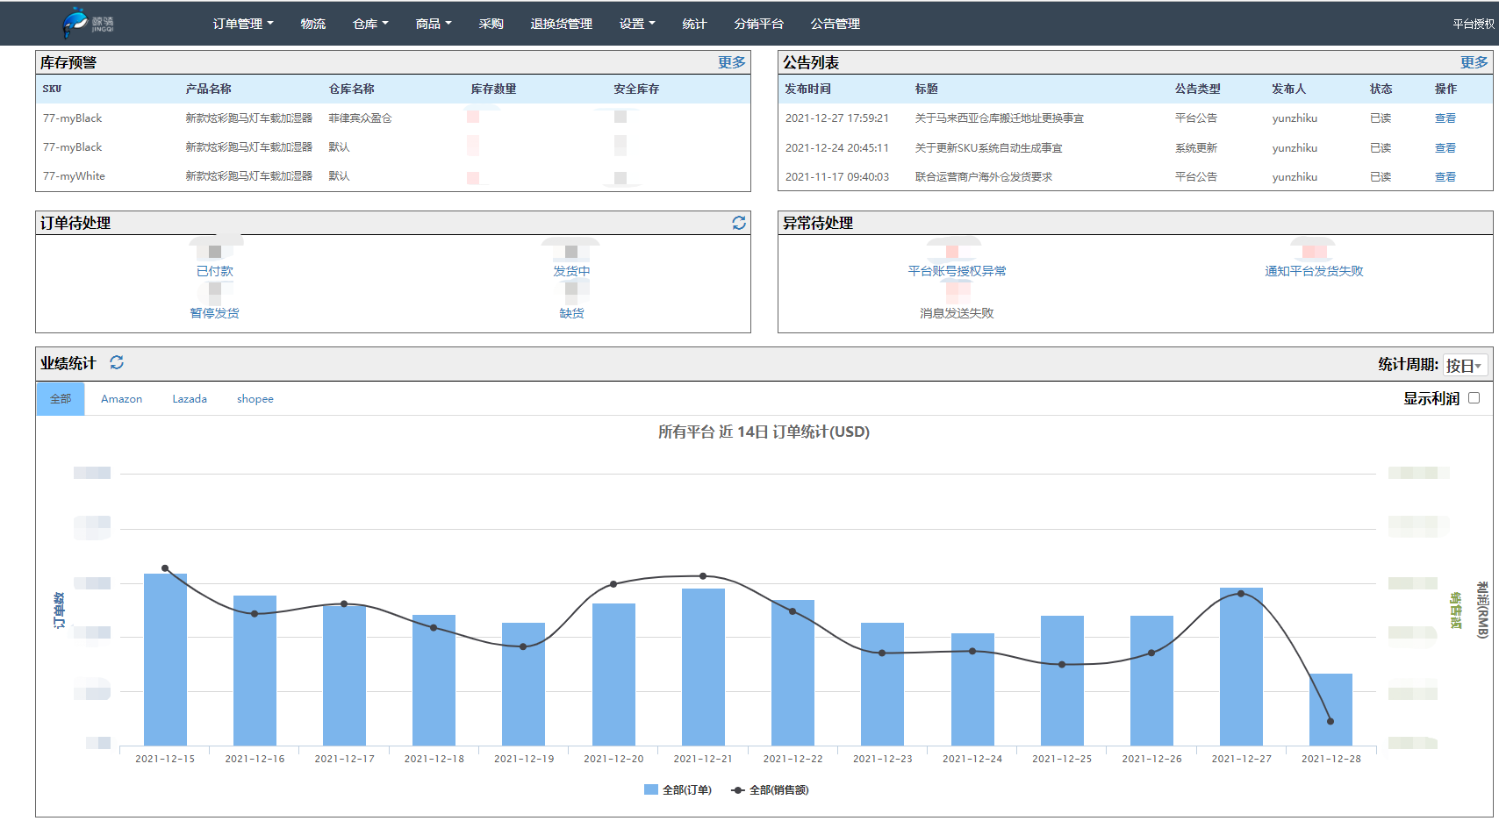This screenshot has height=821, width=1499.
Task: Expand the 订单管理 menu
Action: [x=243, y=24]
